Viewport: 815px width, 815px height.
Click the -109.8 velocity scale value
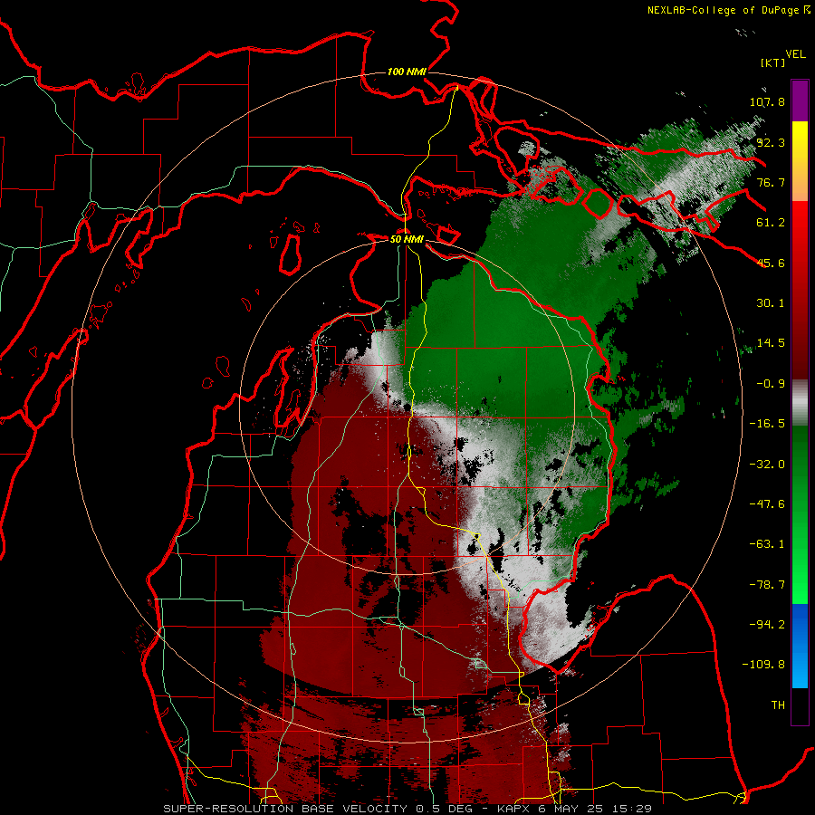763,665
